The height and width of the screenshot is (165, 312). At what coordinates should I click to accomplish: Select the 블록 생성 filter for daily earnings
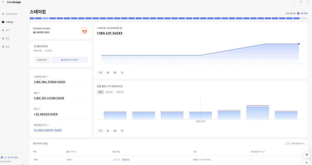120,92
